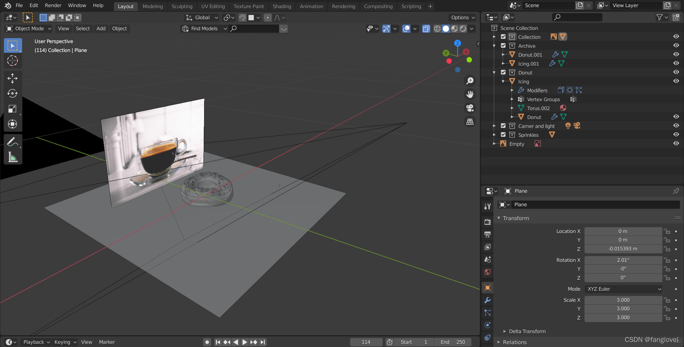684x347 pixels.
Task: Open the Window menu
Action: [77, 5]
